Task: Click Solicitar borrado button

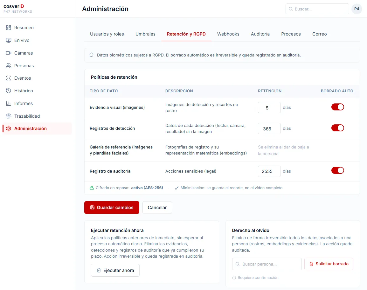Action: (329, 264)
